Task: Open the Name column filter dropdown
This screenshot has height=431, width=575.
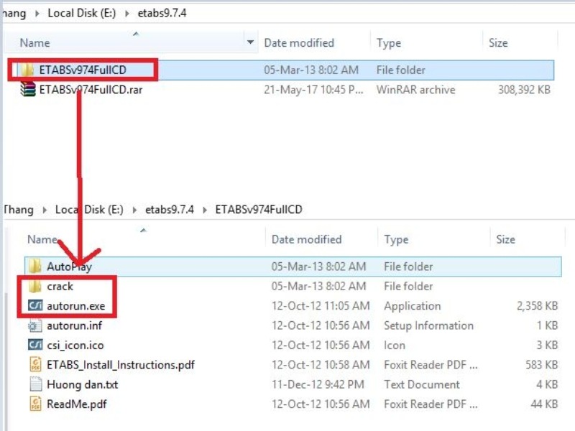Action: [x=249, y=42]
